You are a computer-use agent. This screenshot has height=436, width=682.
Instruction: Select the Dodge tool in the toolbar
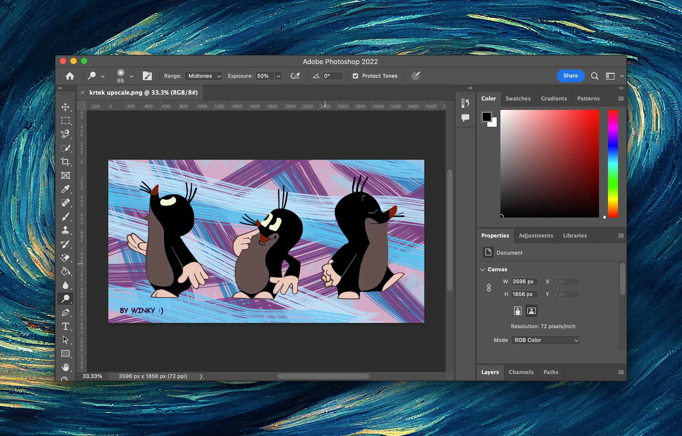[x=65, y=299]
